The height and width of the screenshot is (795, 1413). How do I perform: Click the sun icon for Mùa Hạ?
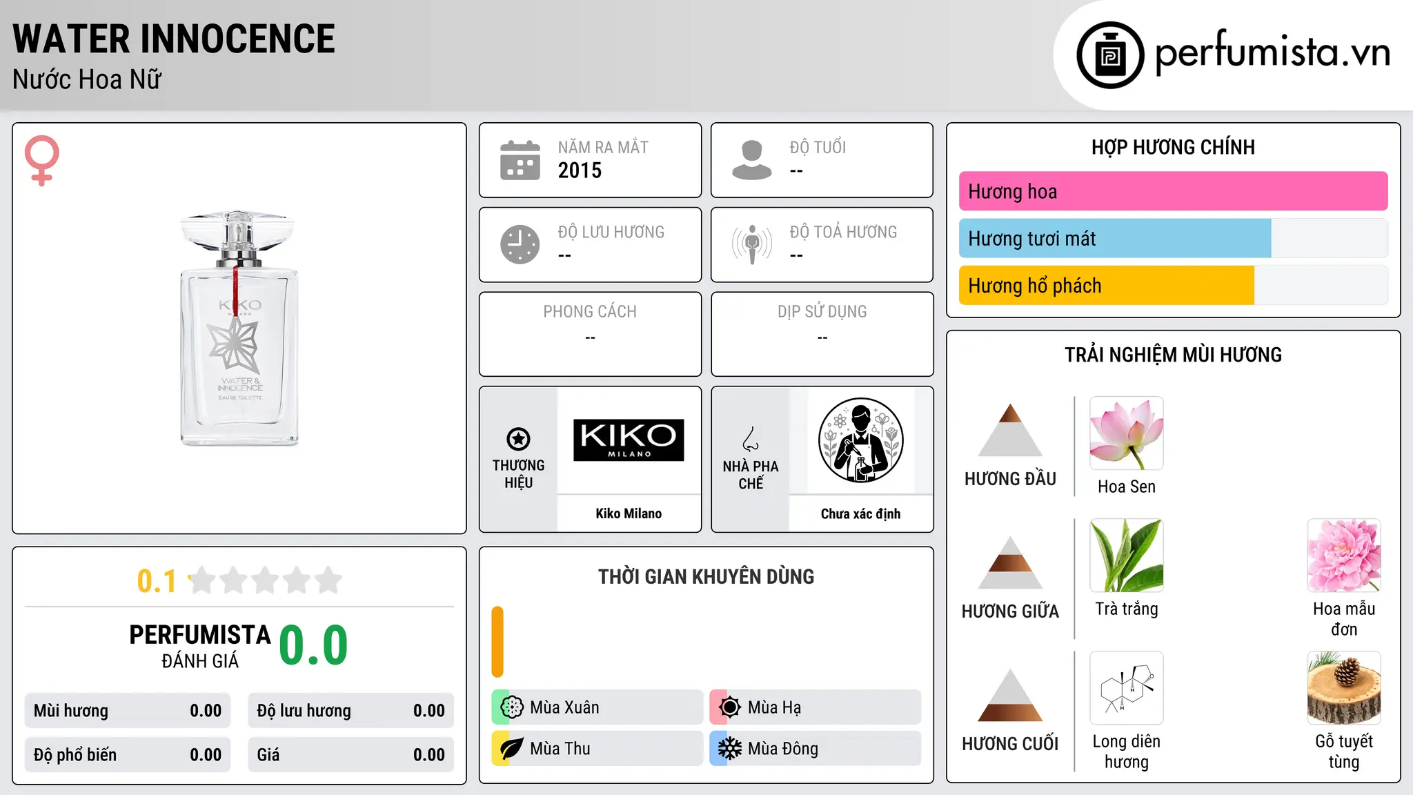click(x=730, y=707)
